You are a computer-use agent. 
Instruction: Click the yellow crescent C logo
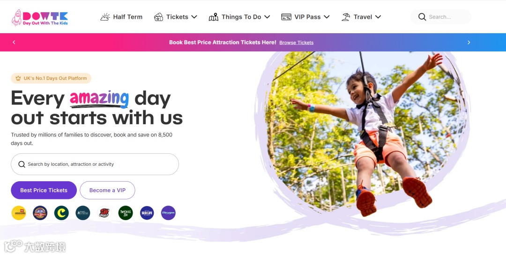[61, 213]
